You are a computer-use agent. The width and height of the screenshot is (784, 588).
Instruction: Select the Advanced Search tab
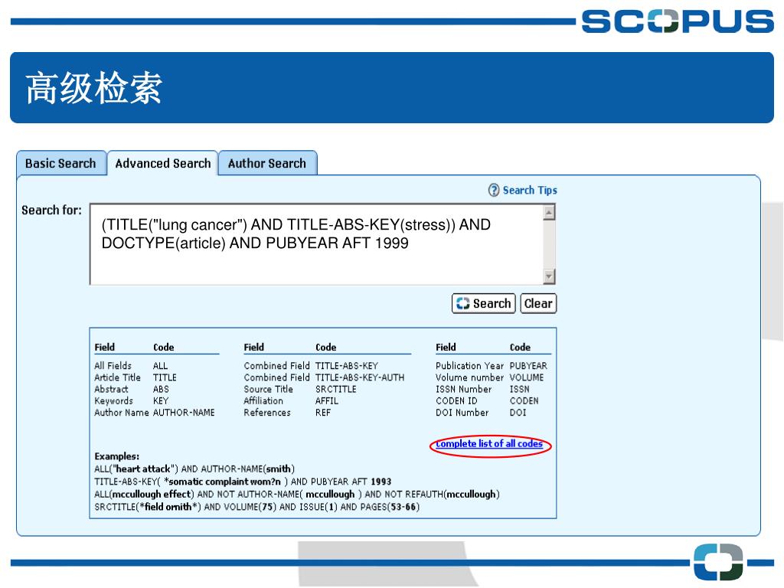[x=163, y=163]
